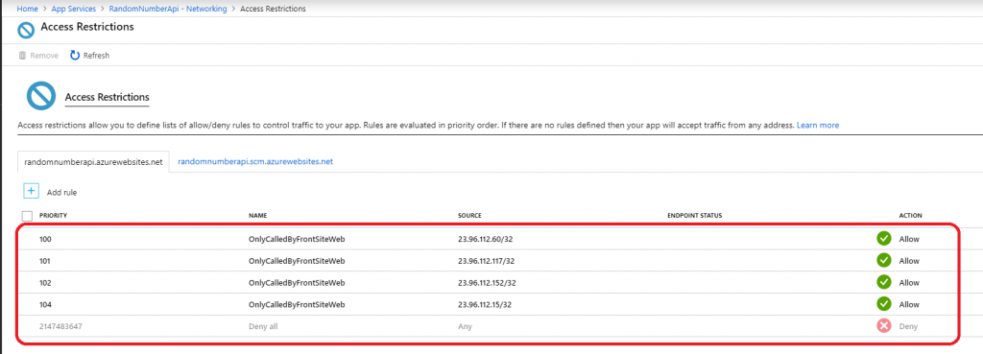Click Deny text in Deny all row
Viewport: 983px width, 354px height.
[x=908, y=326]
